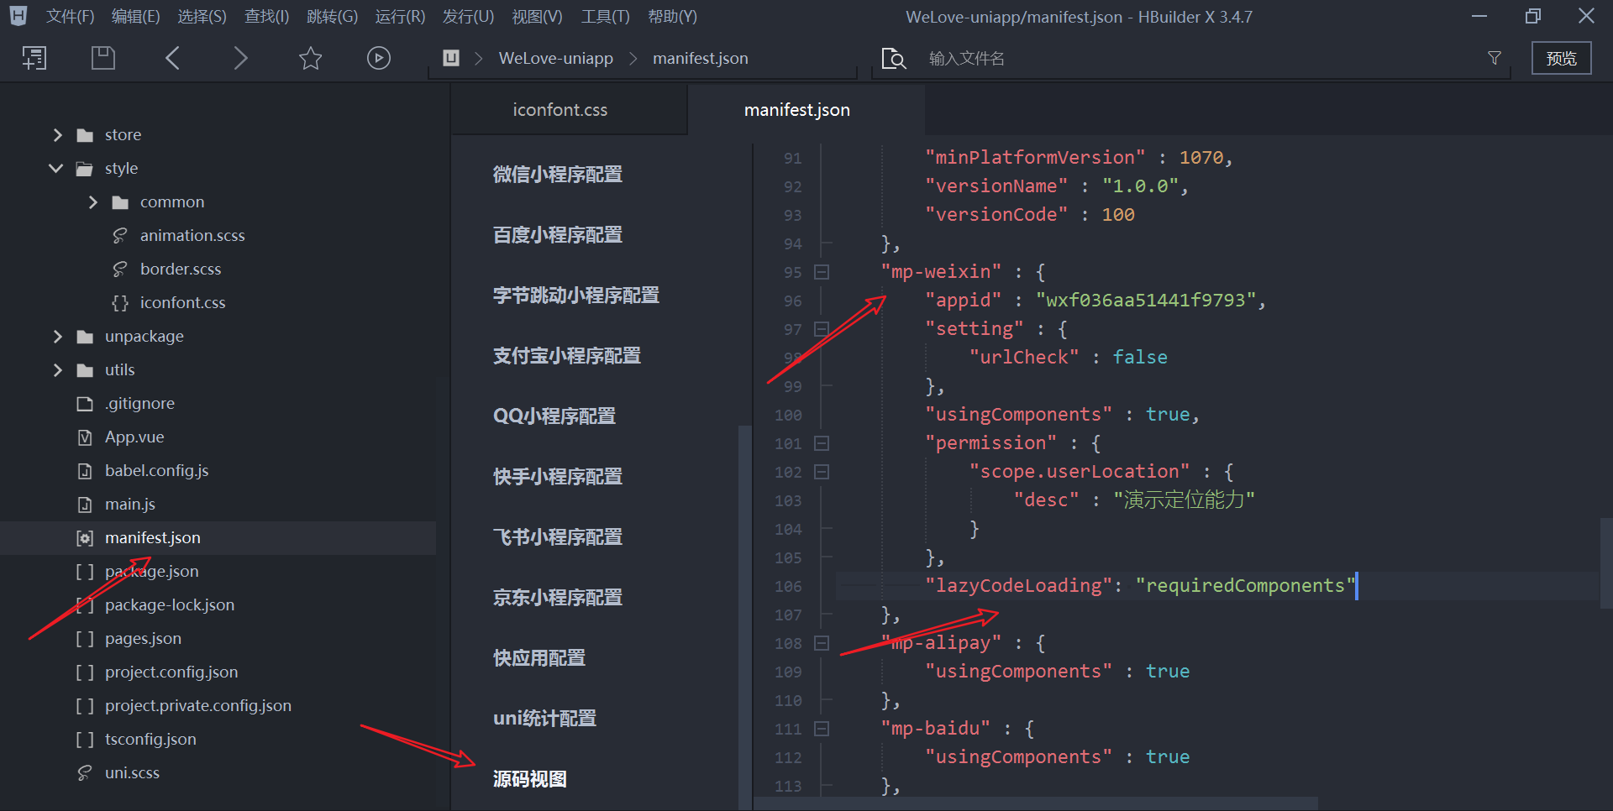Image resolution: width=1613 pixels, height=811 pixels.
Task: Click the config list vertical scrollbar
Action: (743, 617)
